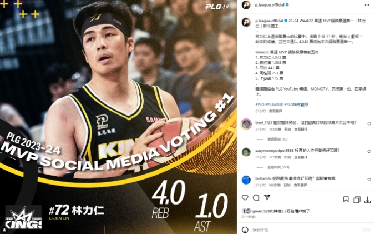This screenshot has width=375, height=234.
Task: Save post with bookmark icon
Action: 346,200
